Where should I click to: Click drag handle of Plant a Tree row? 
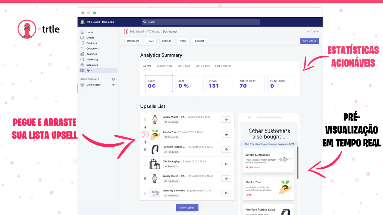point(145,135)
